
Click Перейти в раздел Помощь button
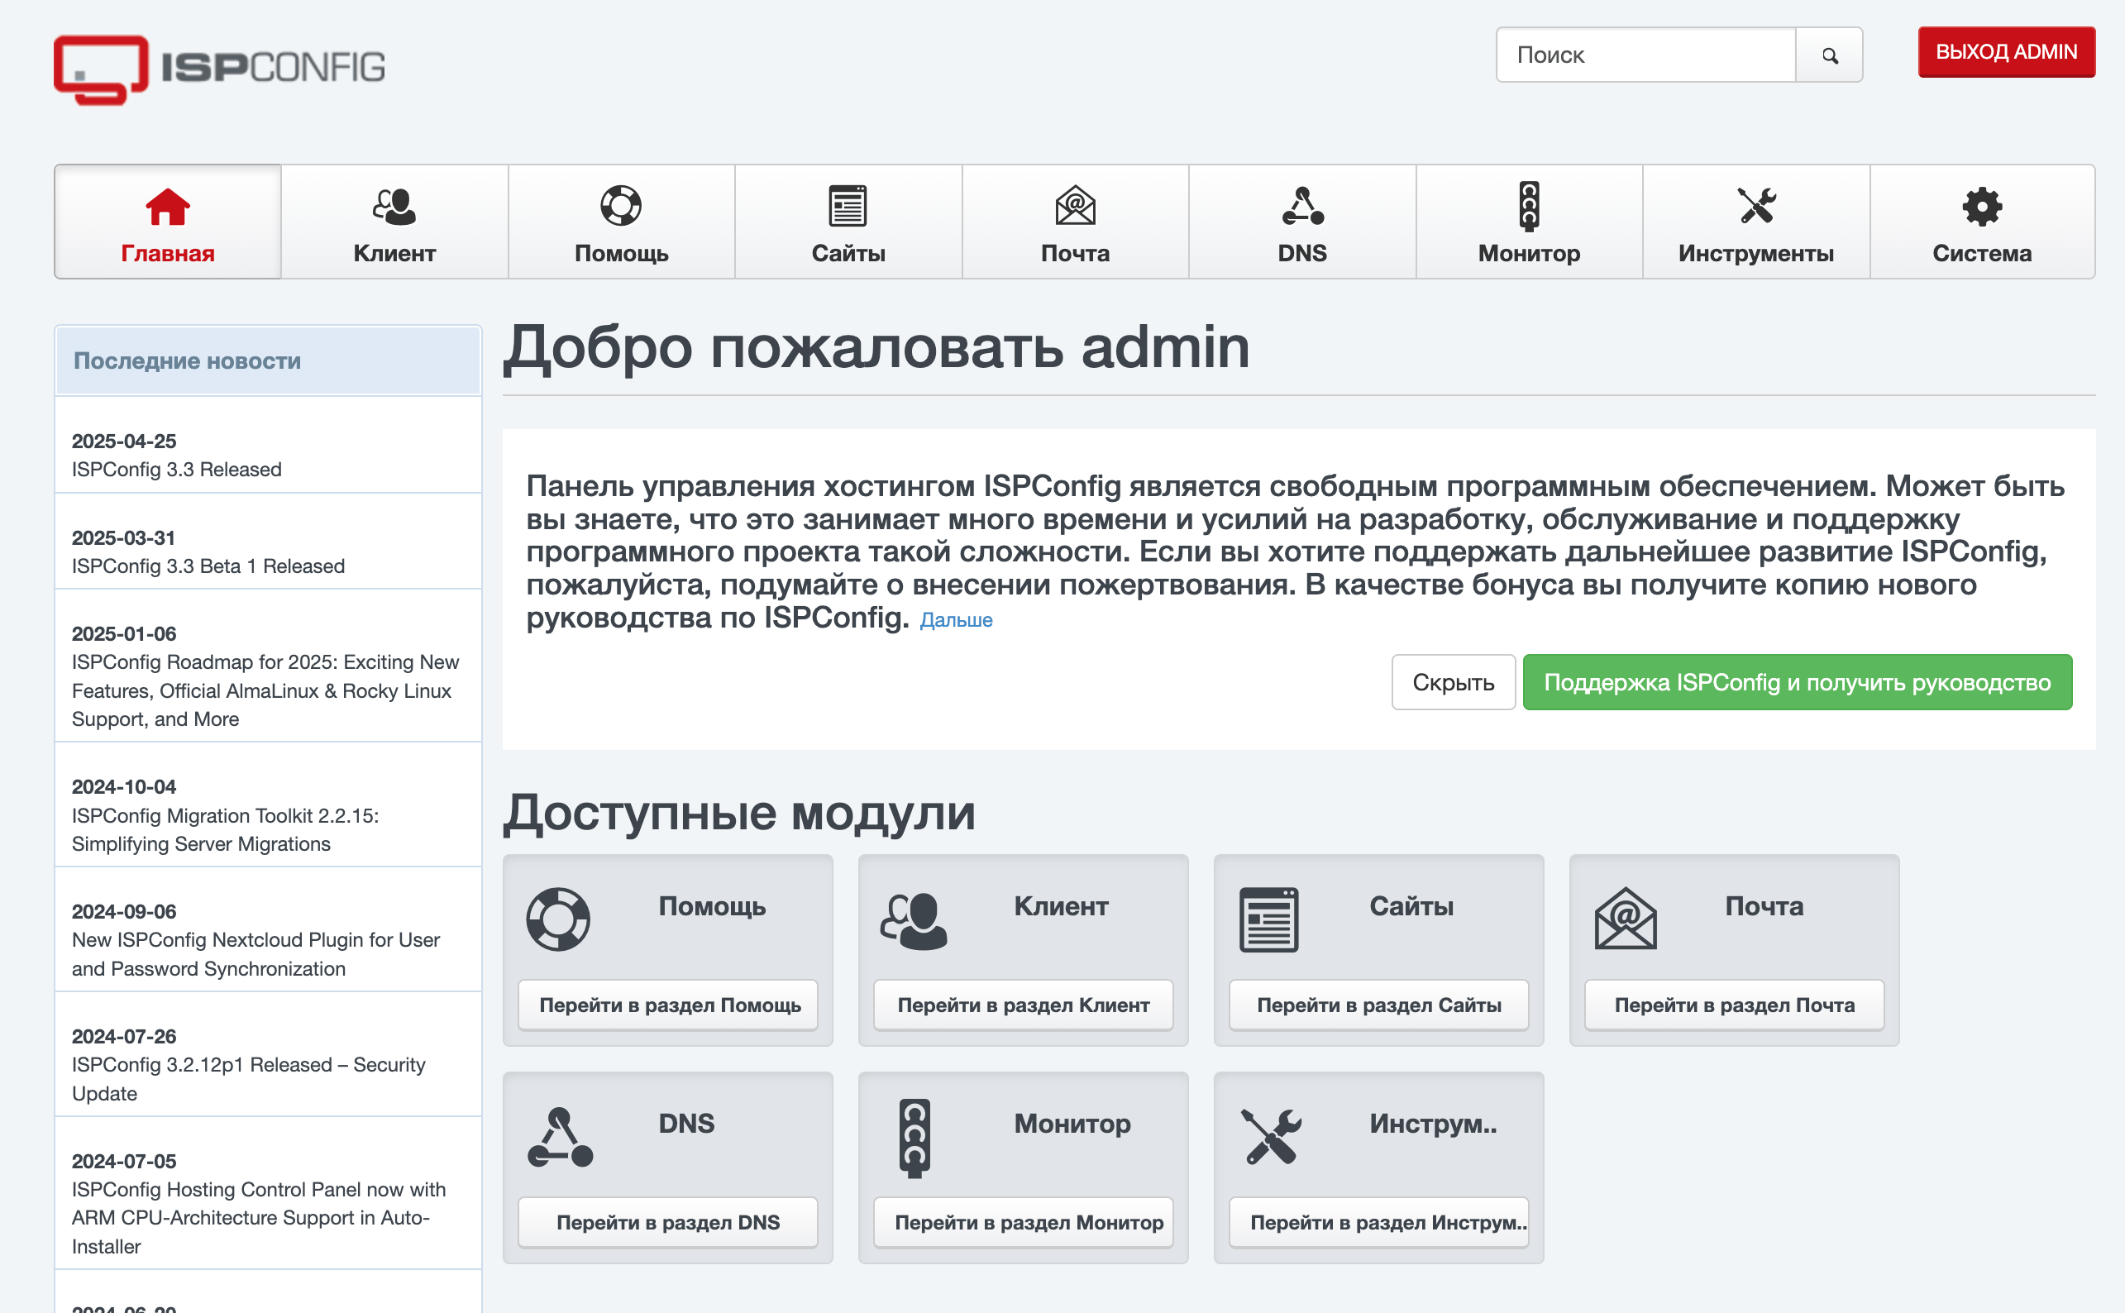click(669, 1005)
